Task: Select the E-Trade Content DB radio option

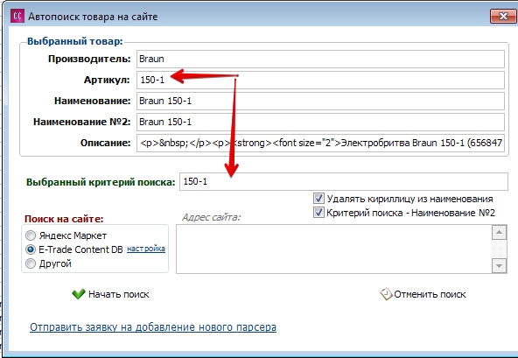Action: click(31, 249)
